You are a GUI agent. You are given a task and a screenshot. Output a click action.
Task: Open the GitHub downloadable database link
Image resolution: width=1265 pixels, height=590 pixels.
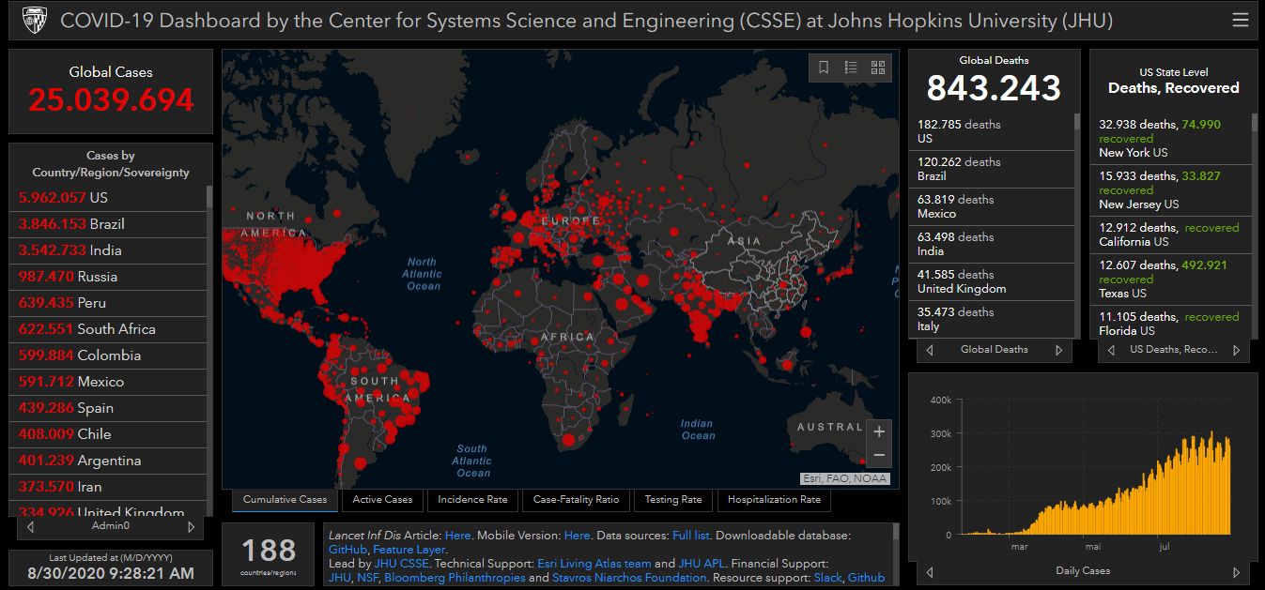(x=347, y=550)
